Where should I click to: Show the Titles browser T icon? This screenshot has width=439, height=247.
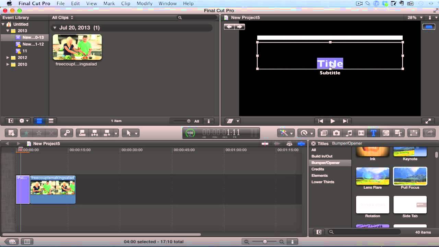373,133
